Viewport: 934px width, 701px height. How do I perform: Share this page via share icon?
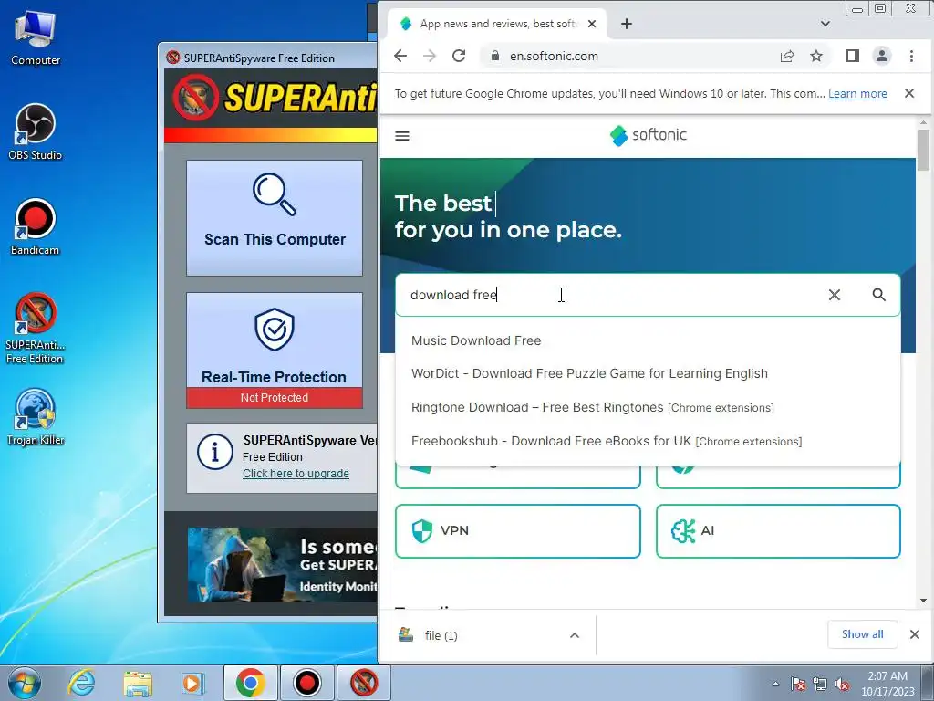[x=787, y=56]
